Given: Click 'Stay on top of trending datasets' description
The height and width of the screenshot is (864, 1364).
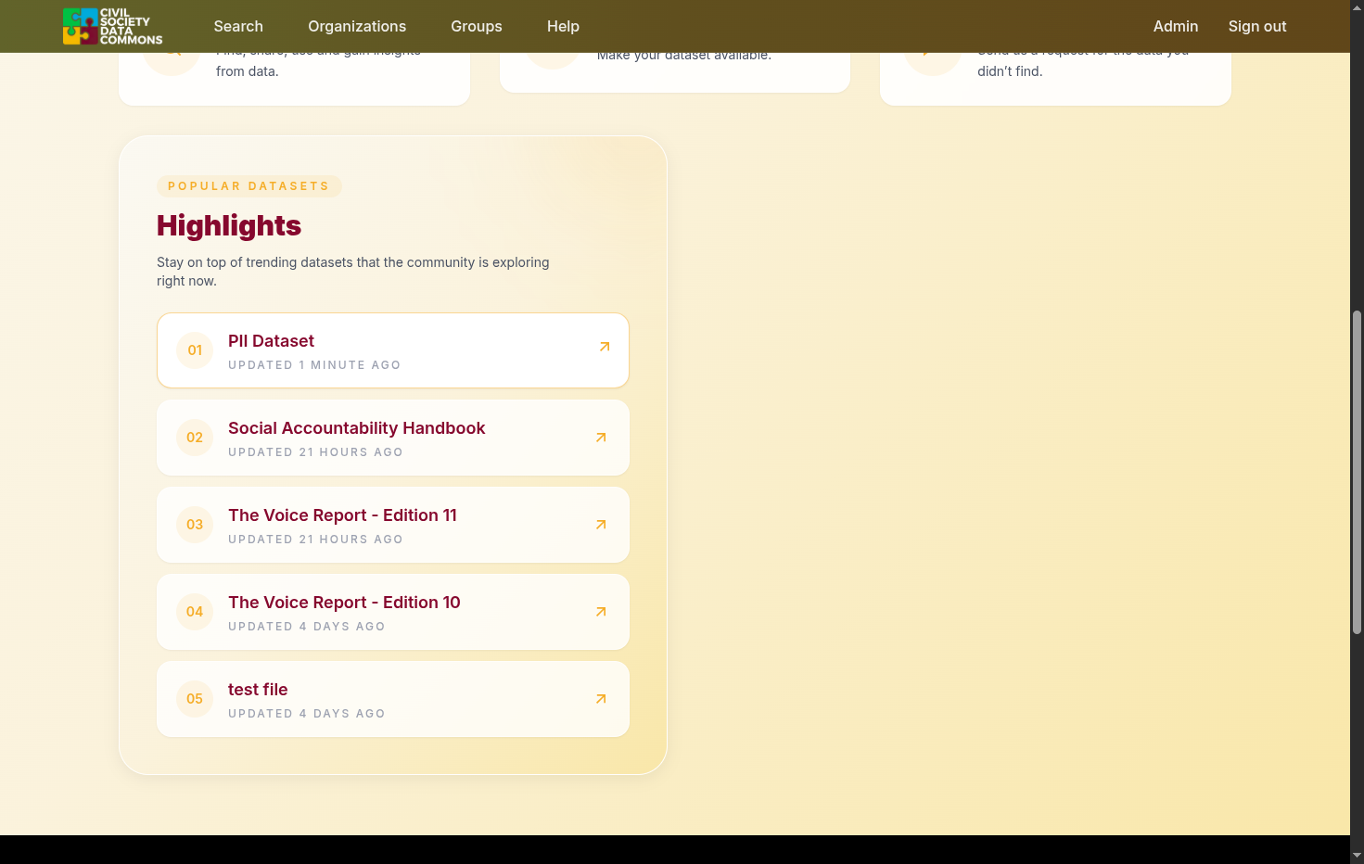Looking at the screenshot, I should 353,272.
